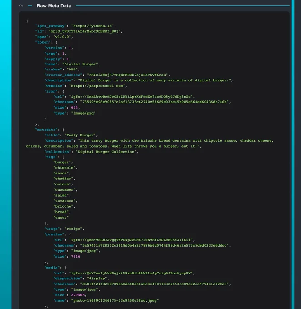The image size is (301, 309).
Task: Select the "sauce" tag
Action: click(x=61, y=173)
